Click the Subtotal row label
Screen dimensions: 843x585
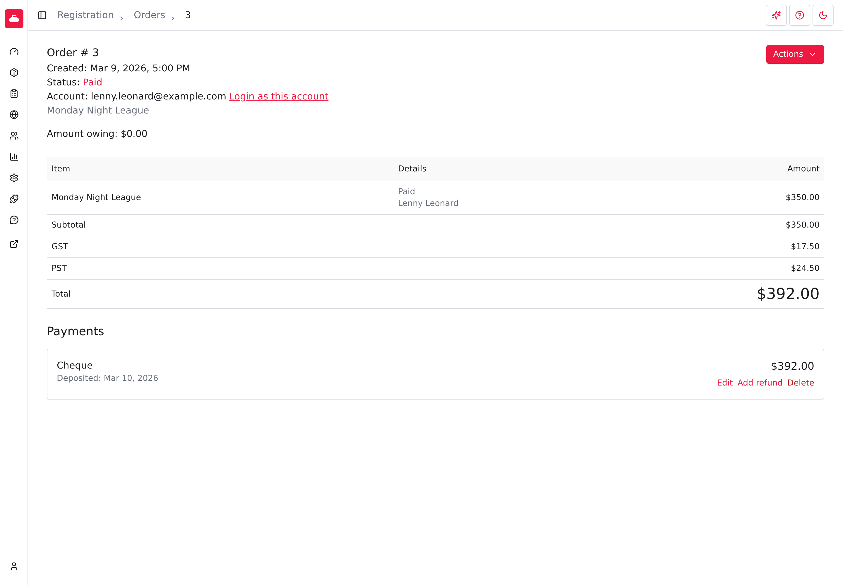coord(68,225)
